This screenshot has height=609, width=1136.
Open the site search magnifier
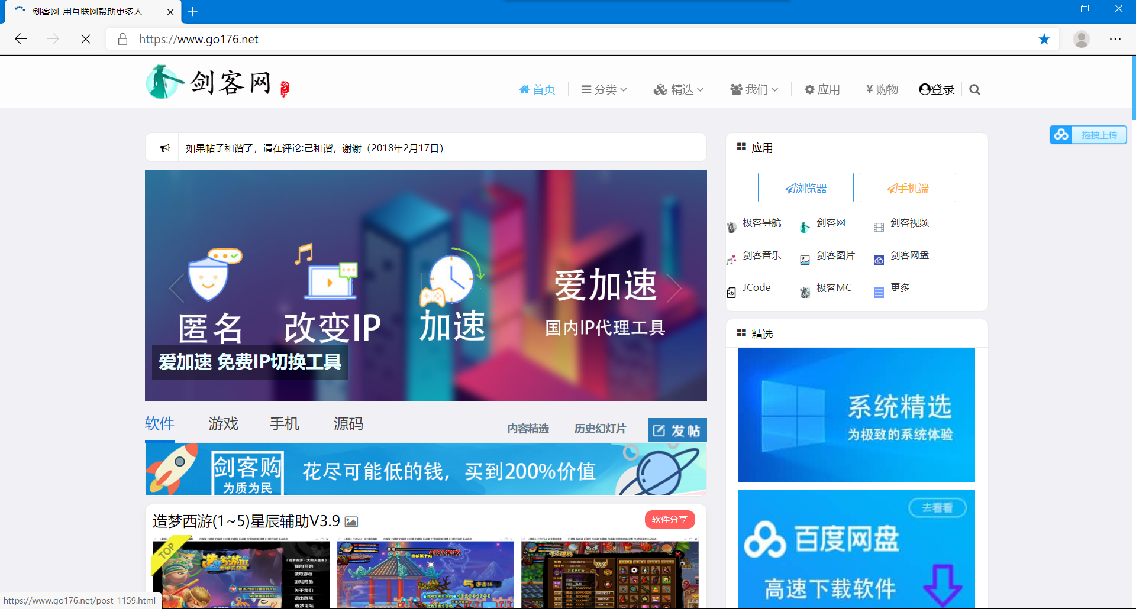(975, 89)
